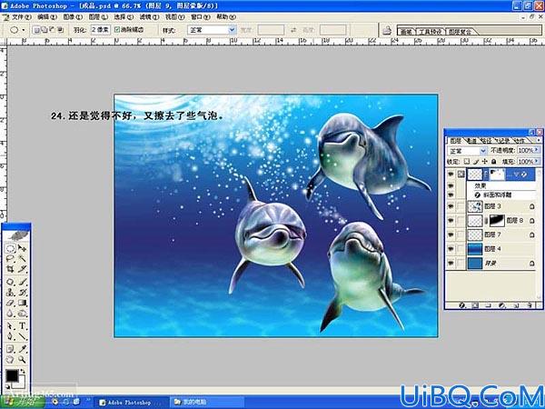Click create new layer icon in Layers panel

516,305
